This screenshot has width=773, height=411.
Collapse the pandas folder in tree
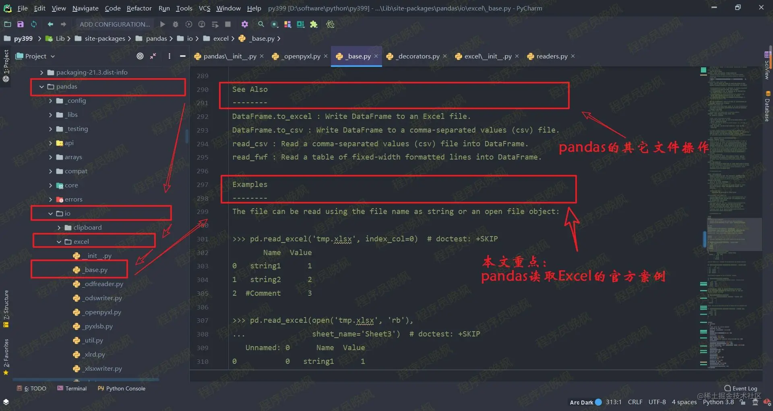pyautogui.click(x=41, y=87)
